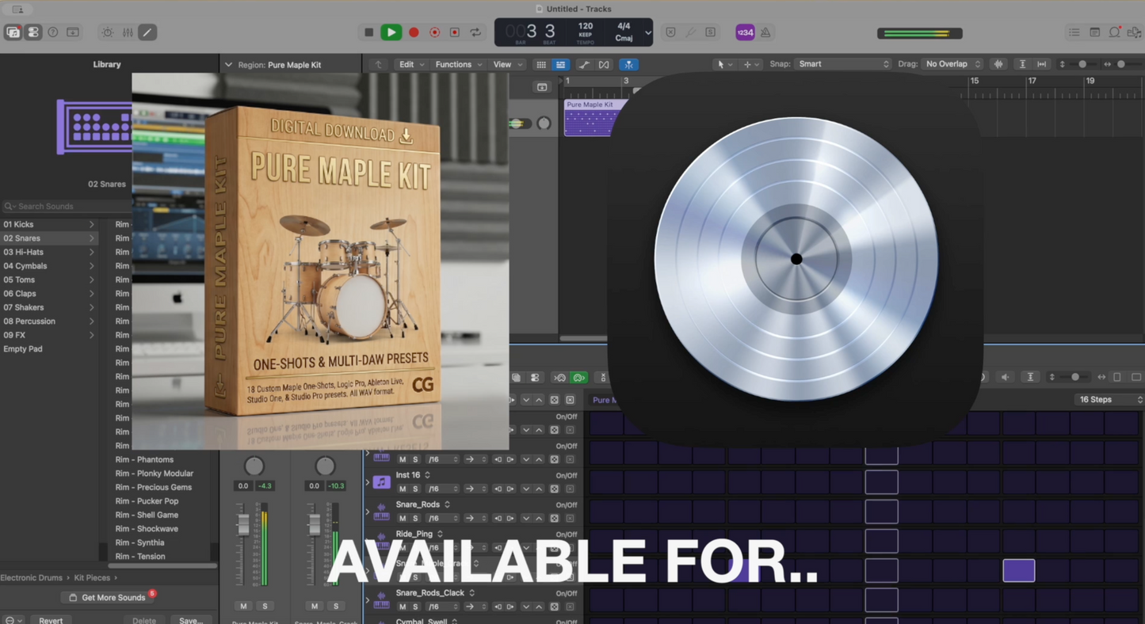
Task: Mute the Snare_Rods sequencer row
Action: click(403, 519)
